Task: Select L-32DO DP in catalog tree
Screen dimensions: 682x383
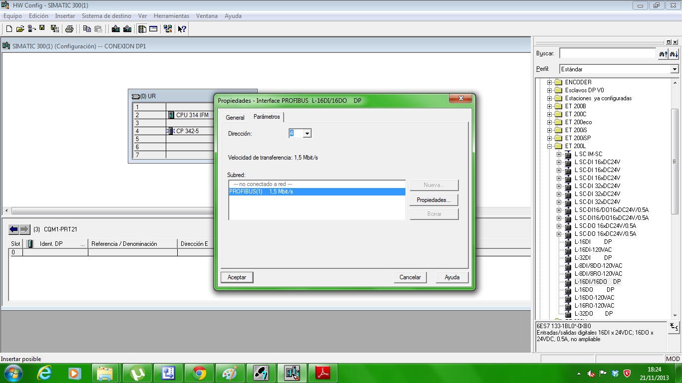Action: 593,314
